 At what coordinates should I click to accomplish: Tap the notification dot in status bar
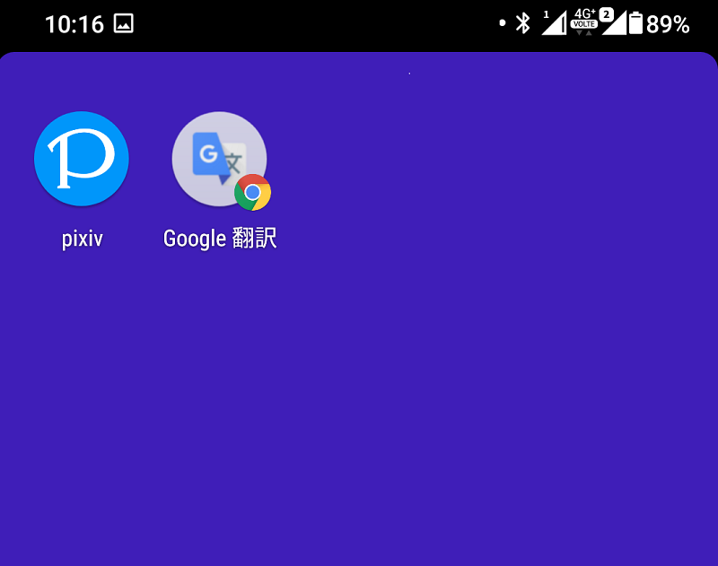point(503,23)
